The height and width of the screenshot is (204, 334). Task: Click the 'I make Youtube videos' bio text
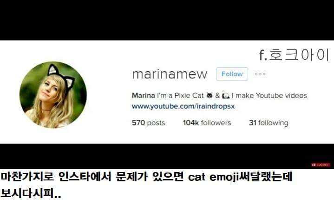[x=269, y=95]
